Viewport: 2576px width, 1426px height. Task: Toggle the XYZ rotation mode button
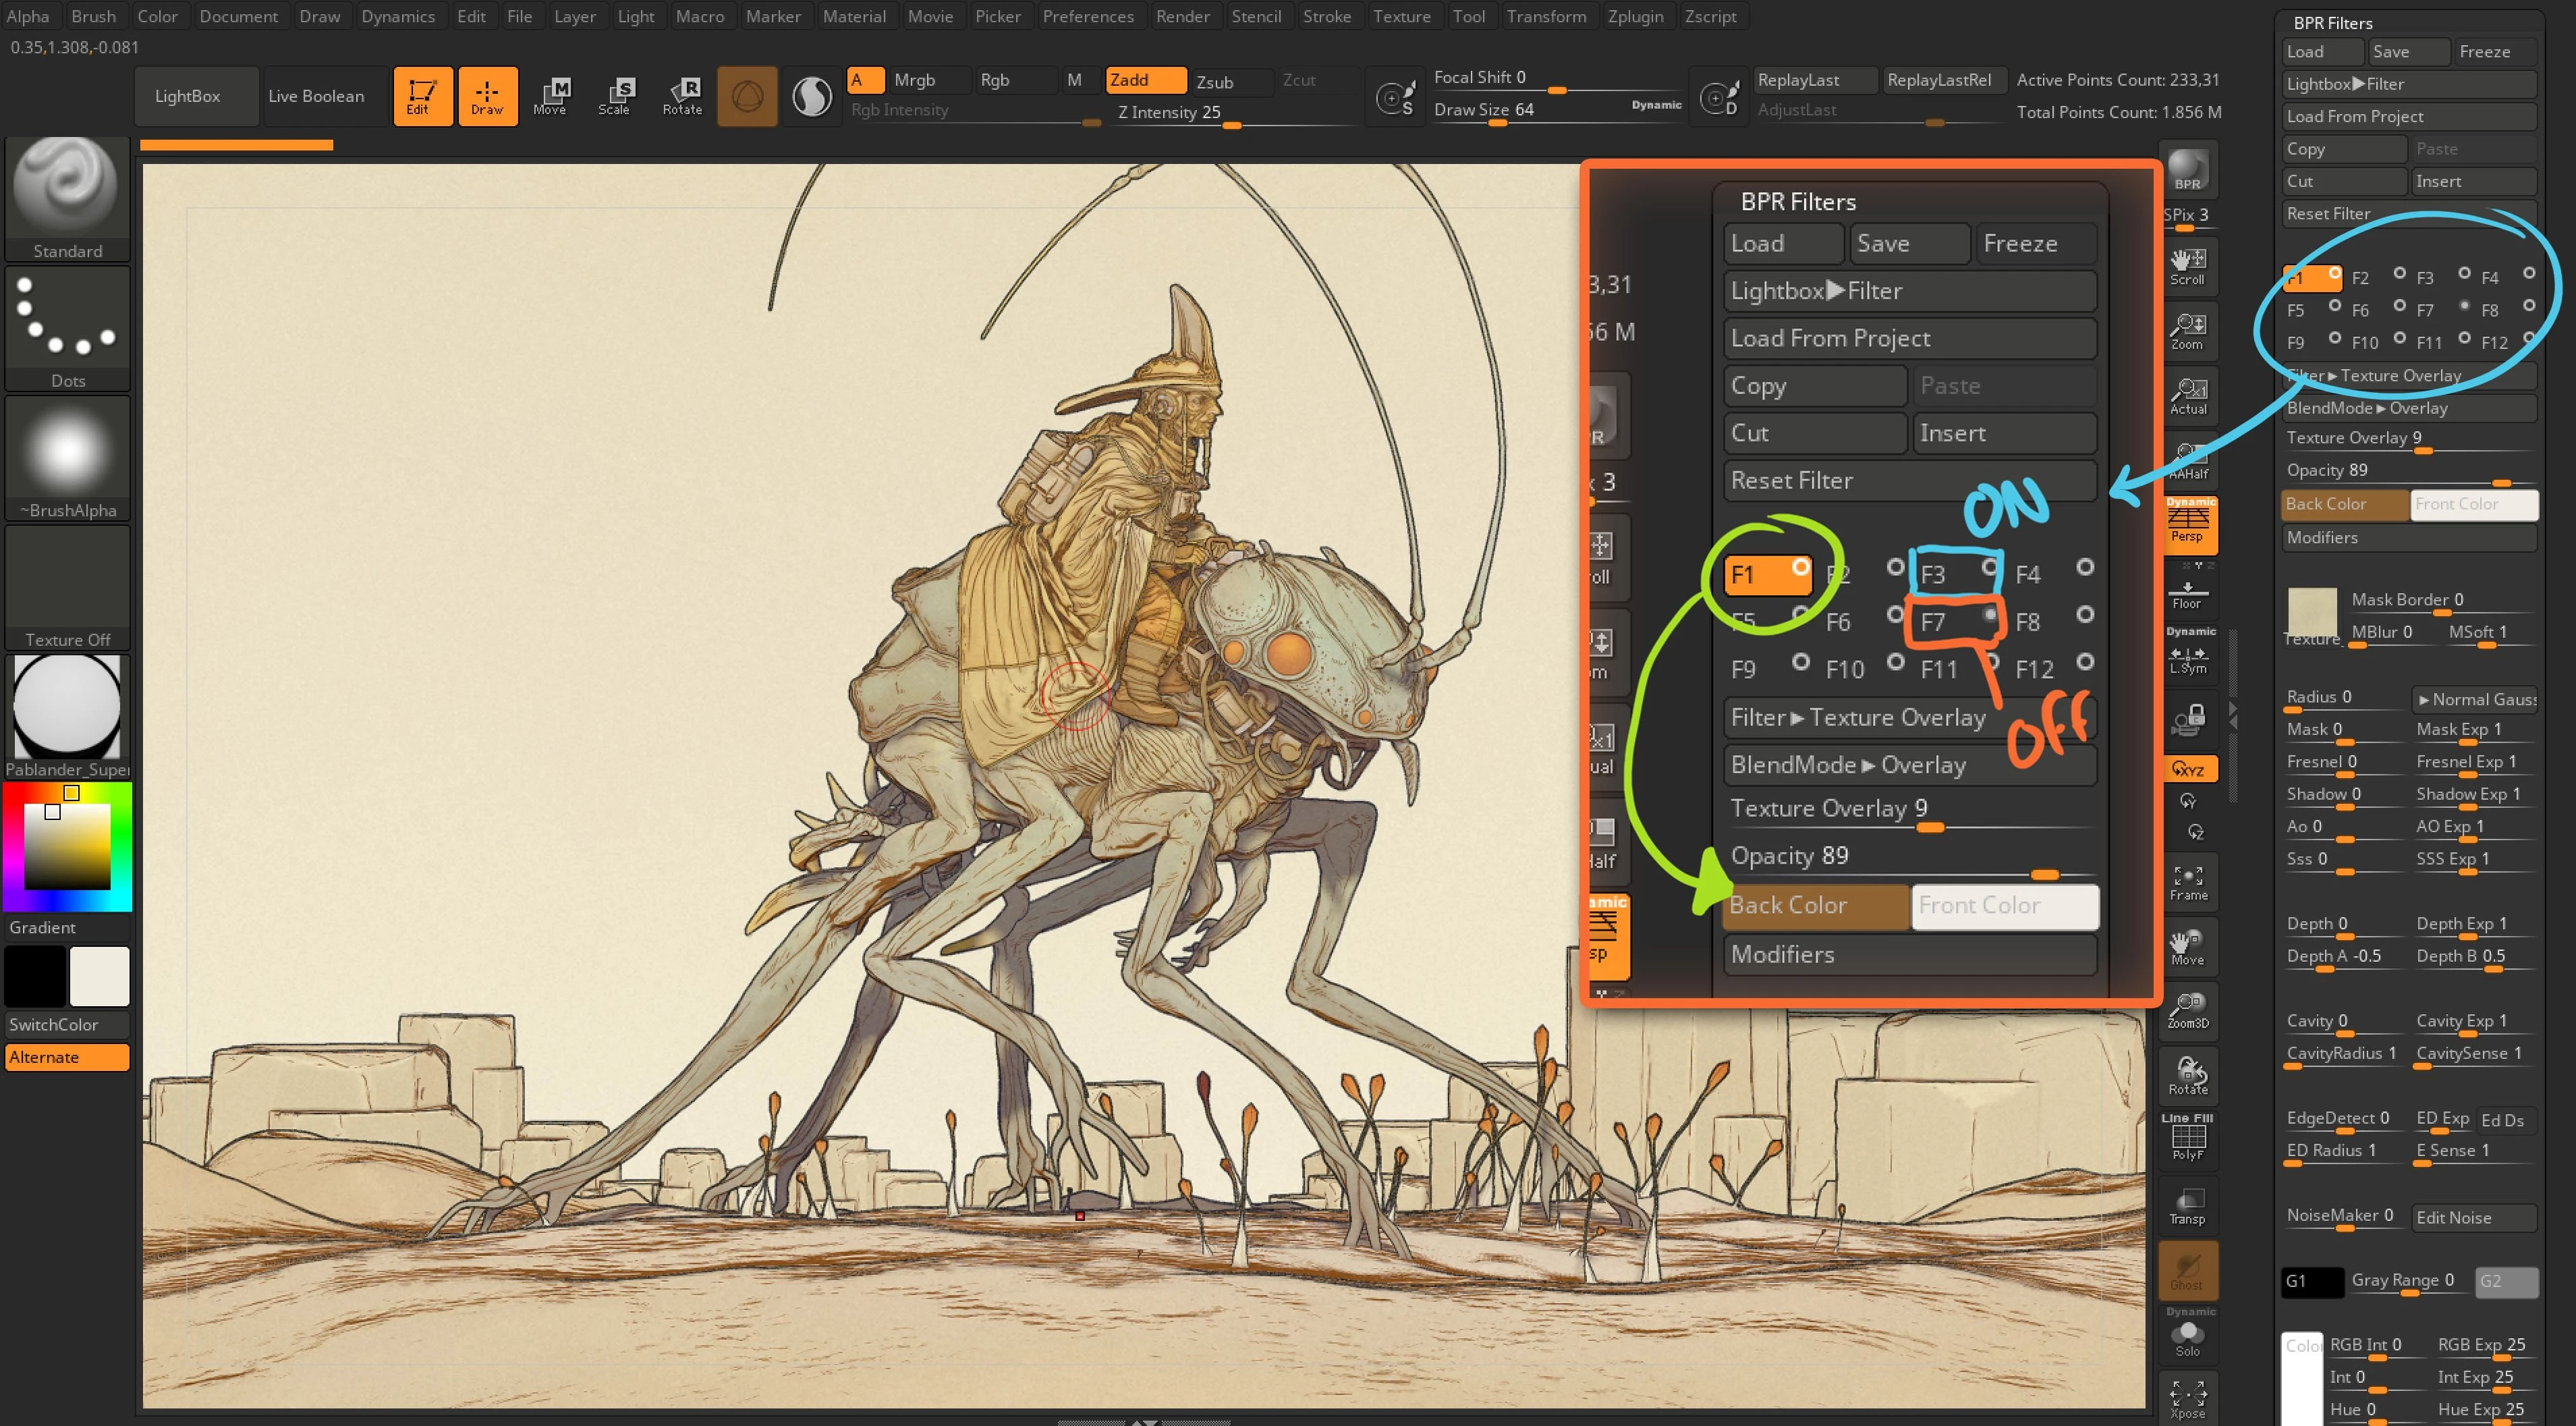pyautogui.click(x=2188, y=769)
